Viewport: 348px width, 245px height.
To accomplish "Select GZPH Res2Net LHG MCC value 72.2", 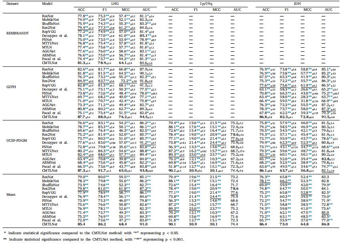I will pyautogui.click(x=129, y=81).
